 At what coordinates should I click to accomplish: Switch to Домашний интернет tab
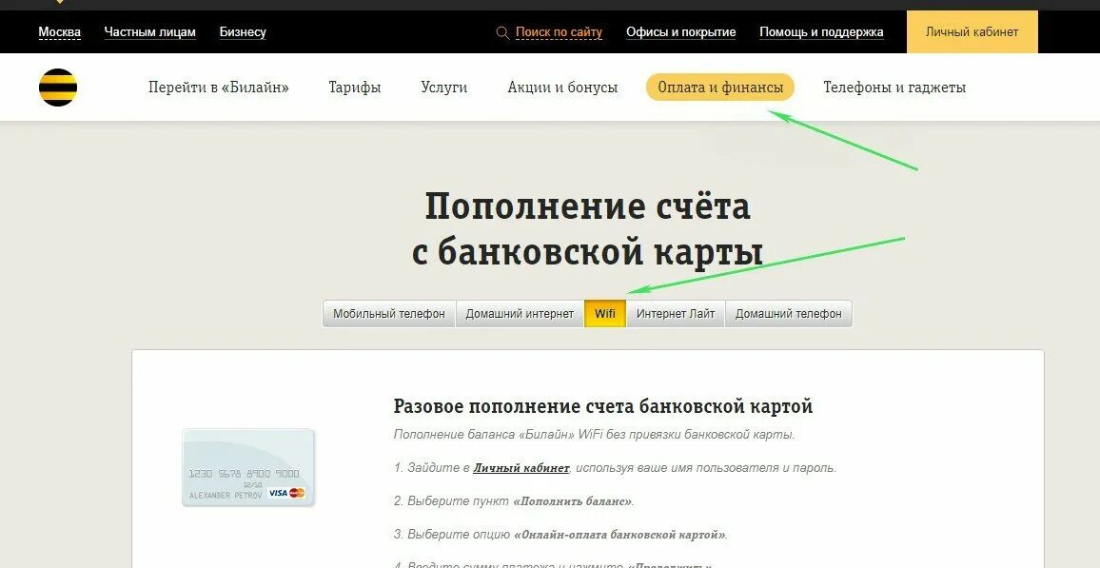[x=520, y=313]
